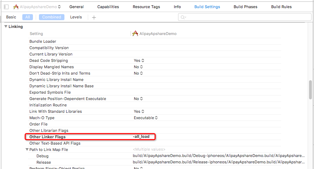Select the Bundle Loader setting row
Screen dimensions: 314x169
click(x=154, y=41)
